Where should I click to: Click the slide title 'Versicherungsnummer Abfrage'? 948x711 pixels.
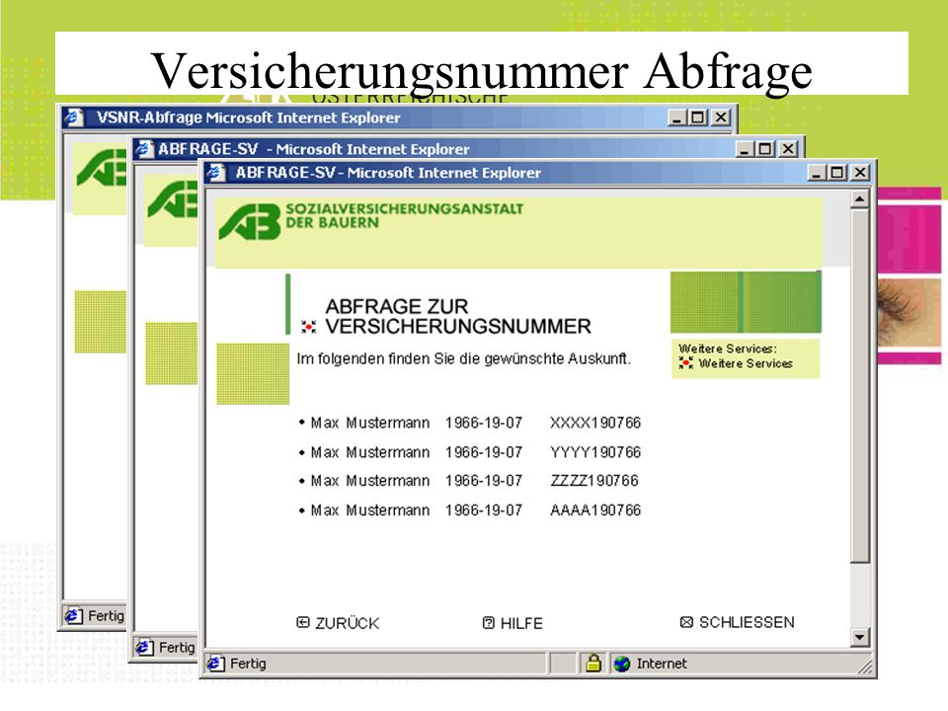[481, 71]
